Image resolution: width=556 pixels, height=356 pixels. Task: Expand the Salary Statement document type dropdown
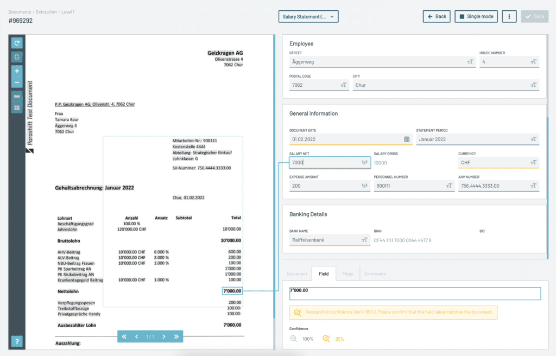pyautogui.click(x=308, y=17)
